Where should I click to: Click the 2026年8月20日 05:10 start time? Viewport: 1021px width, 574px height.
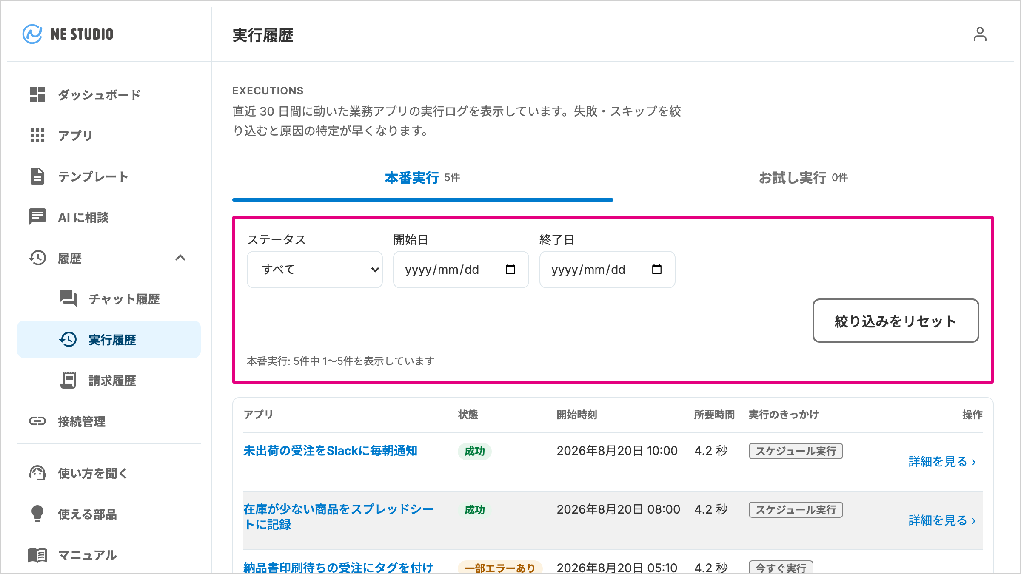coord(617,568)
